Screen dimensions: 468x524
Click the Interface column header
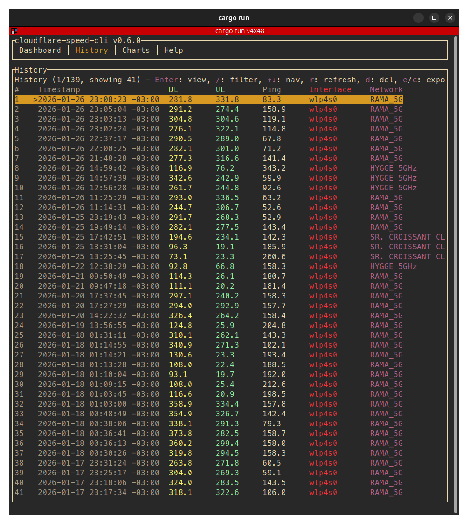click(x=330, y=89)
